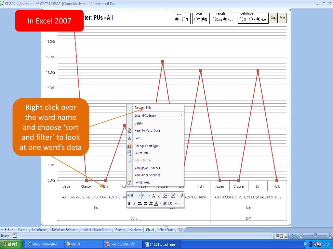Viewport: 333px width, 249px height.
Task: Choose 'Sort and Filter' in the context menu
Action: [x=155, y=108]
